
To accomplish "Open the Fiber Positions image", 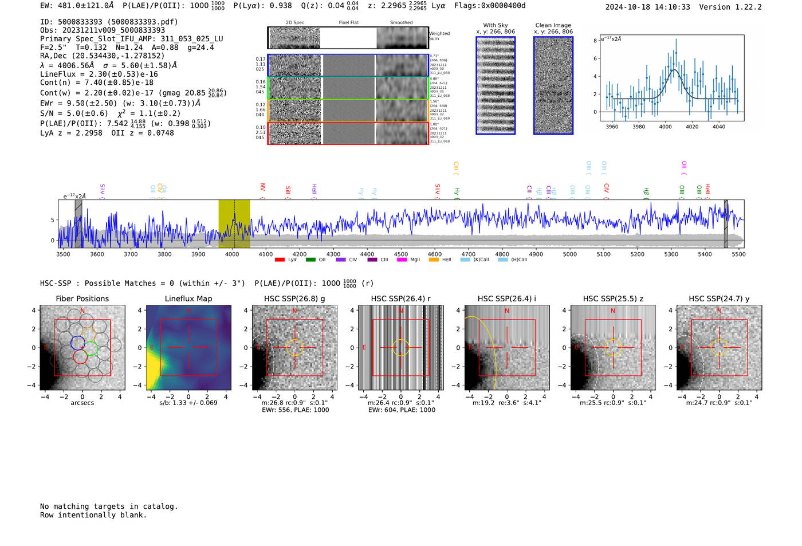I will 82,348.
